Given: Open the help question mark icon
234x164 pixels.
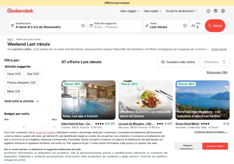Looking at the screenshot, I should point(208,11).
